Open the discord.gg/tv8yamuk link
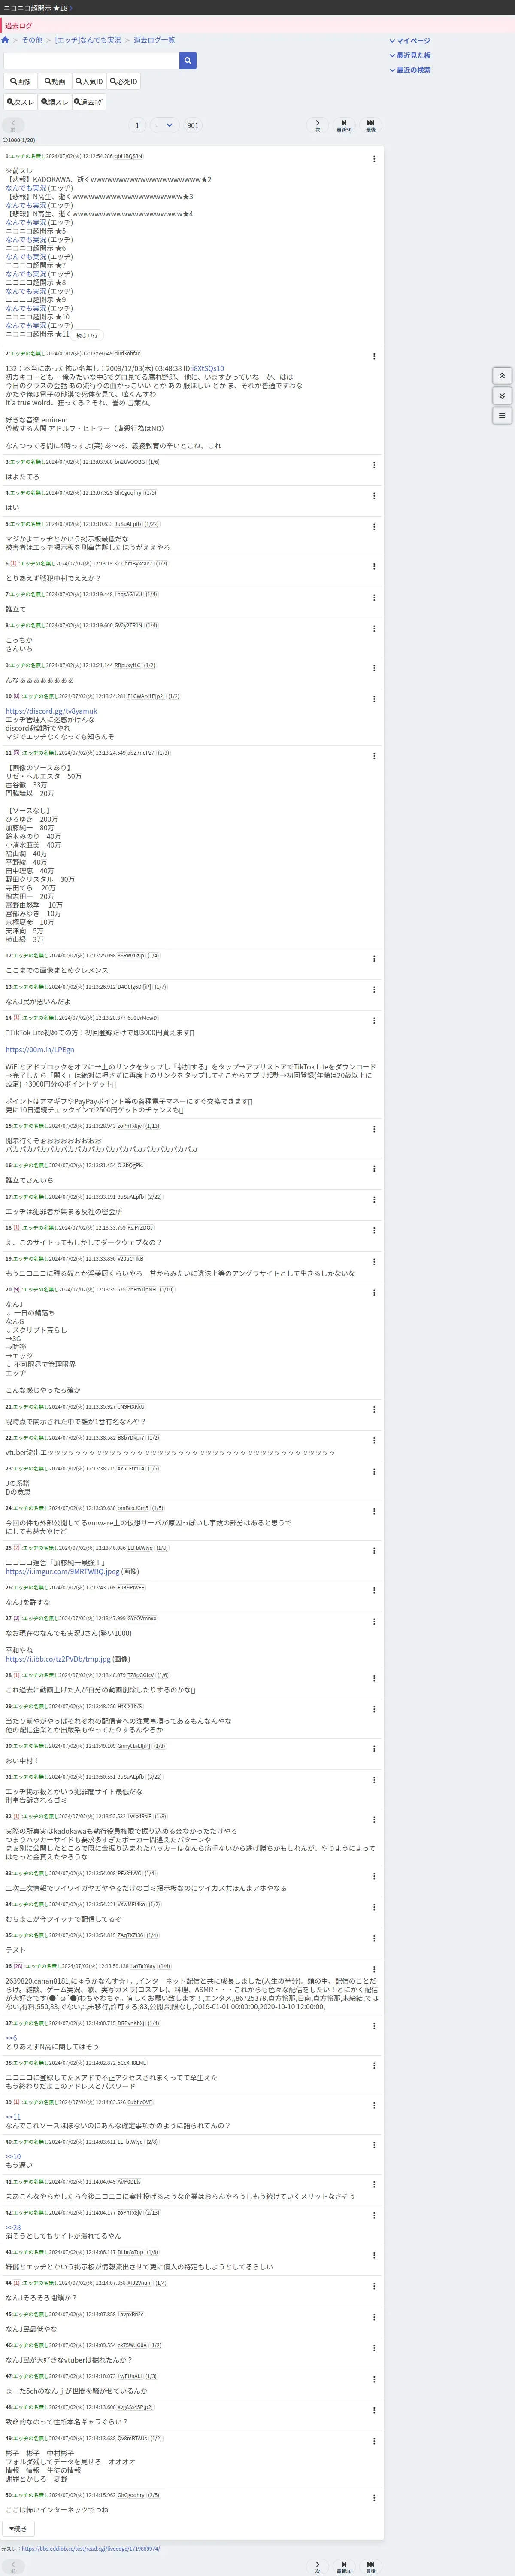The height and width of the screenshot is (2576, 515). pyautogui.click(x=51, y=711)
